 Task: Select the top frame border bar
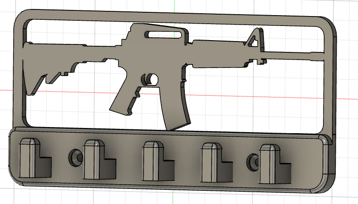pos(174,19)
